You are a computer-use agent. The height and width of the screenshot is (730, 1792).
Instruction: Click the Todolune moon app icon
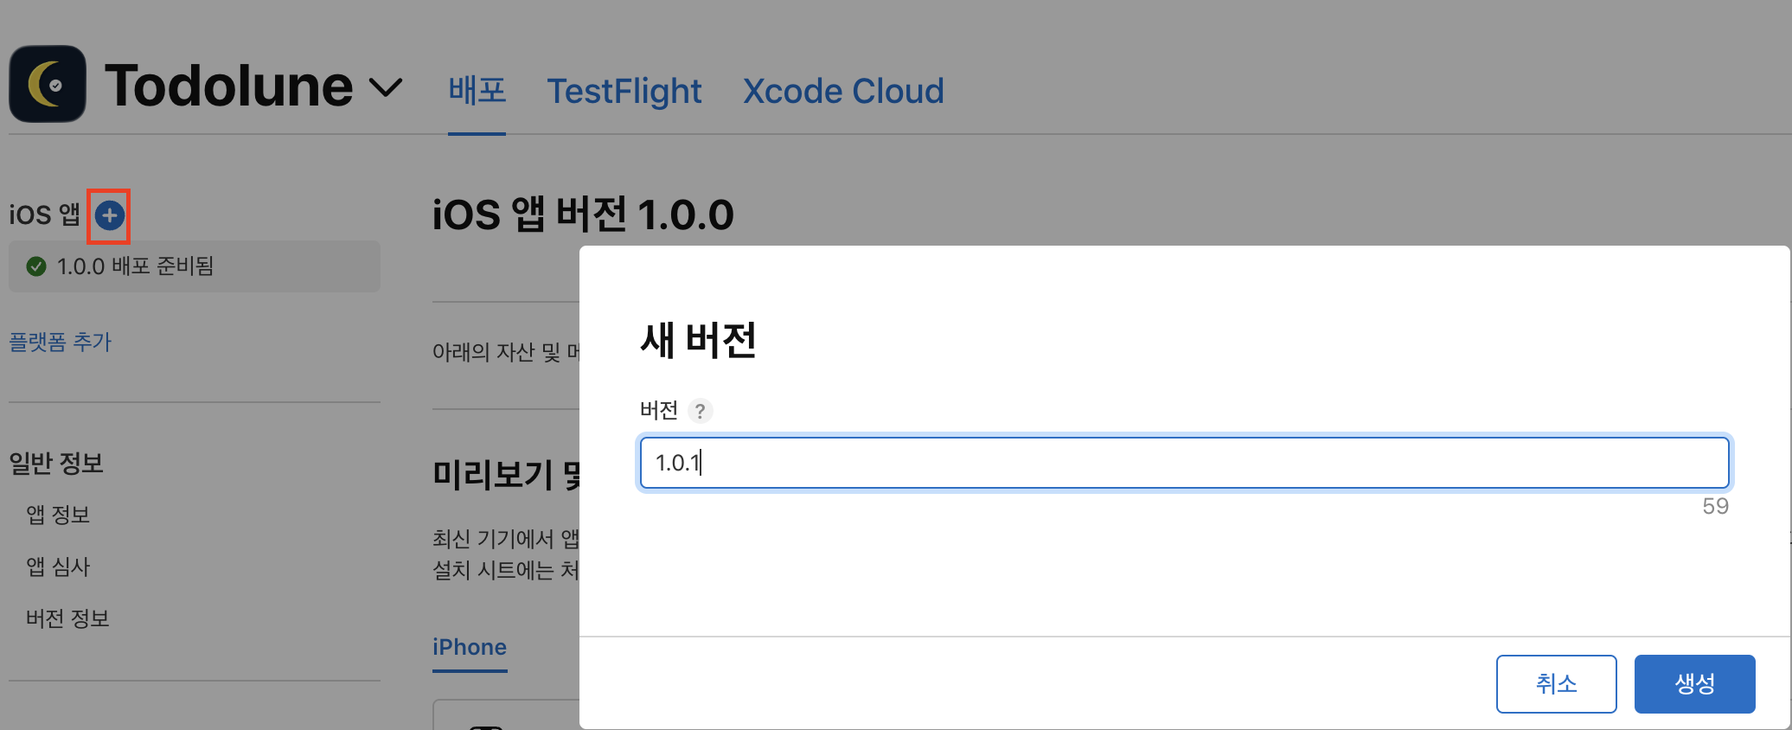pyautogui.click(x=48, y=84)
